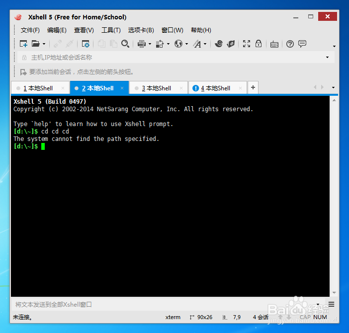Click the blue alert icon on tab 4
This screenshot has width=349, height=333.
[195, 88]
